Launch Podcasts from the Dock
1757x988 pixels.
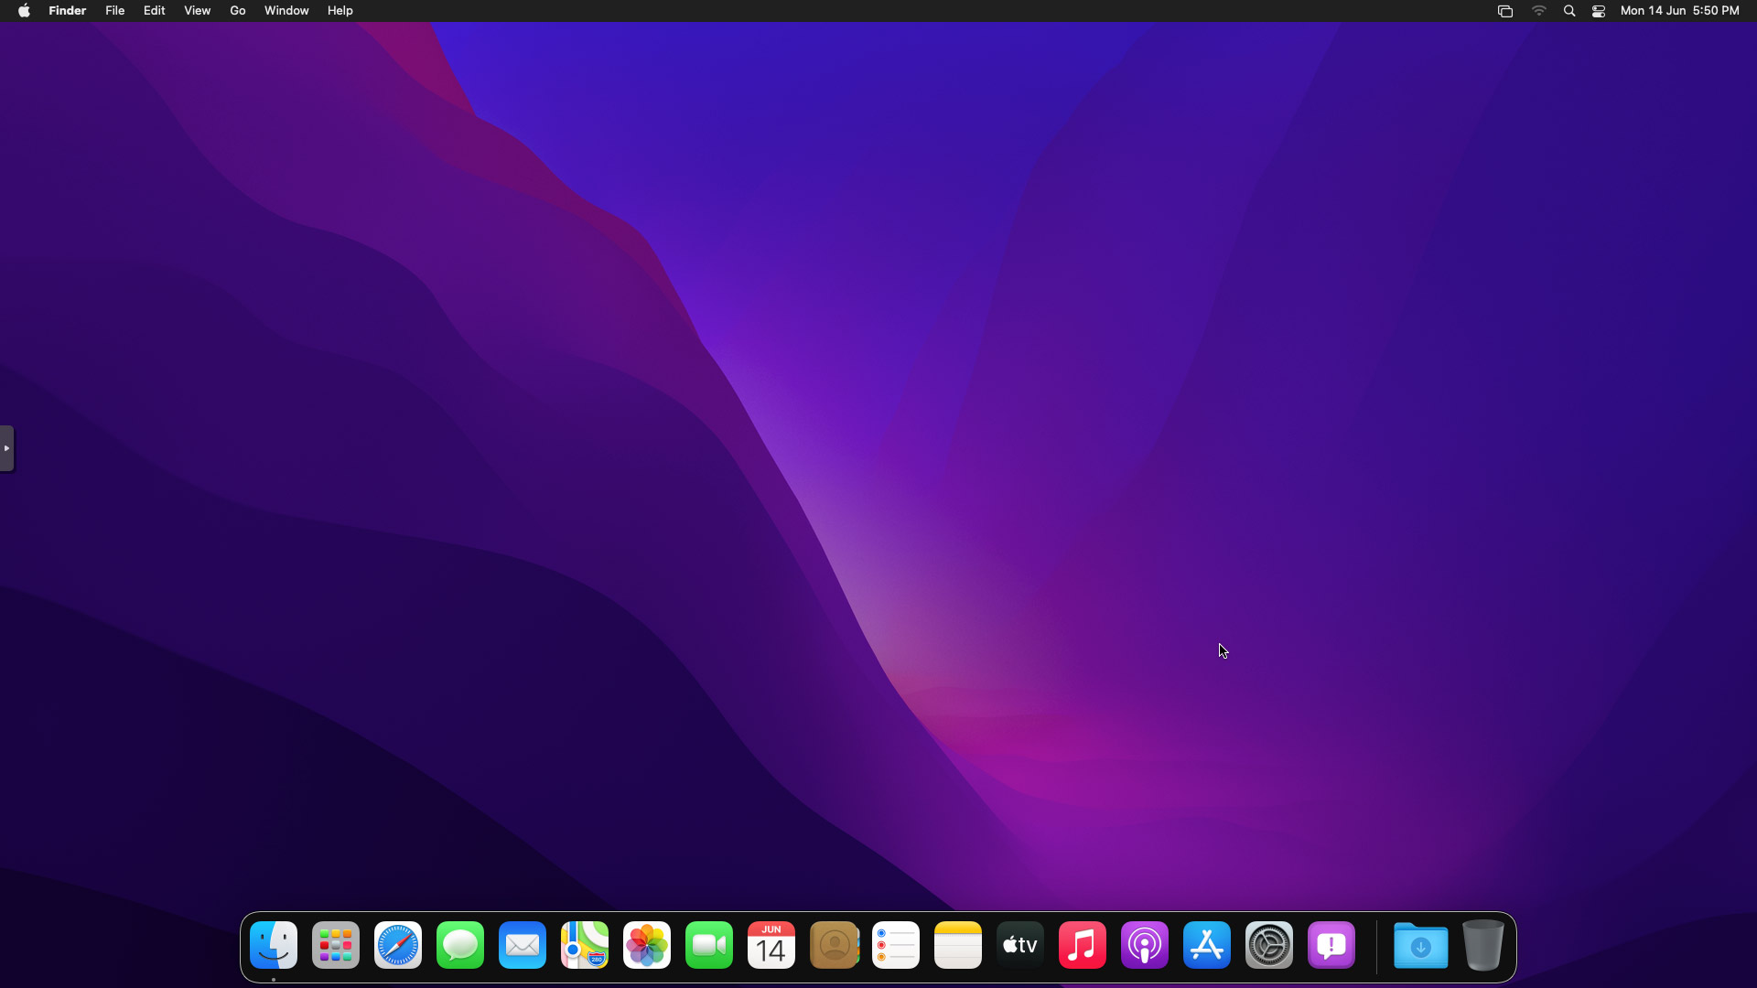click(1145, 945)
